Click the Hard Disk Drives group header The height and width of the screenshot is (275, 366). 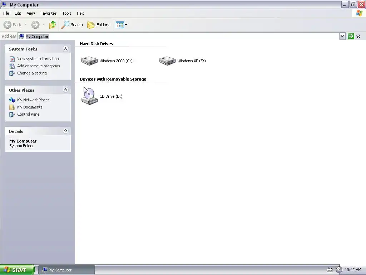97,44
